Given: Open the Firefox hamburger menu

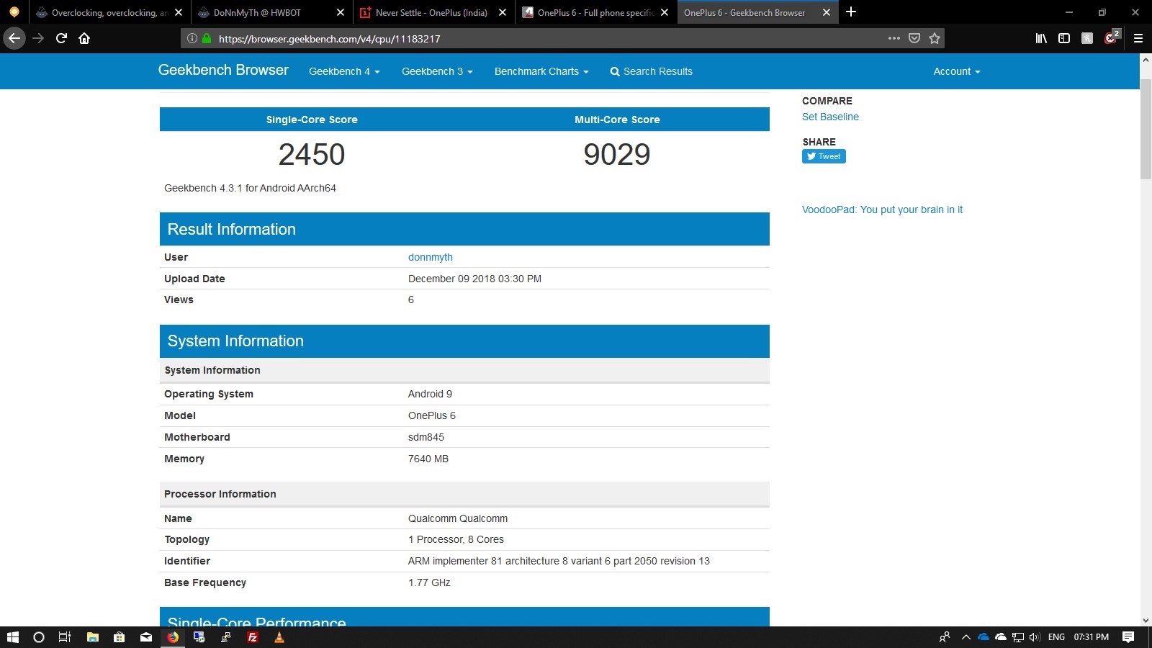Looking at the screenshot, I should (x=1138, y=38).
